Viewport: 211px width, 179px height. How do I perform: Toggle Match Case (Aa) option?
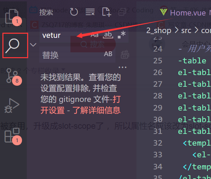pyautogui.click(x=95, y=35)
